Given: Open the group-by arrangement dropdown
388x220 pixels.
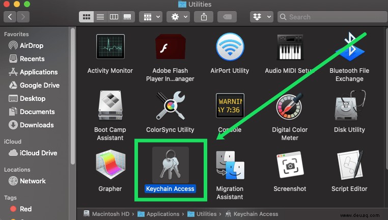Looking at the screenshot, I should coord(151,17).
